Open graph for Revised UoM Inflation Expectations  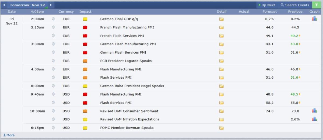(x=314, y=119)
